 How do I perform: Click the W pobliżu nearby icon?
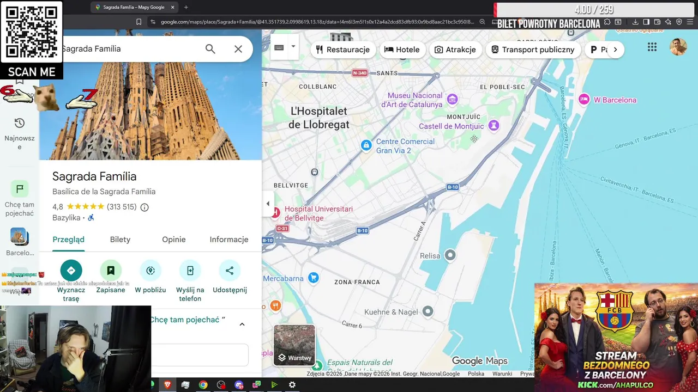151,271
